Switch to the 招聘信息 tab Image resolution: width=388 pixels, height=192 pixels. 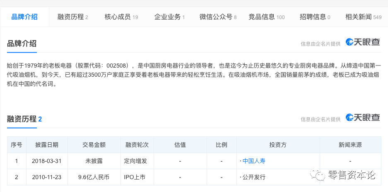315,17
